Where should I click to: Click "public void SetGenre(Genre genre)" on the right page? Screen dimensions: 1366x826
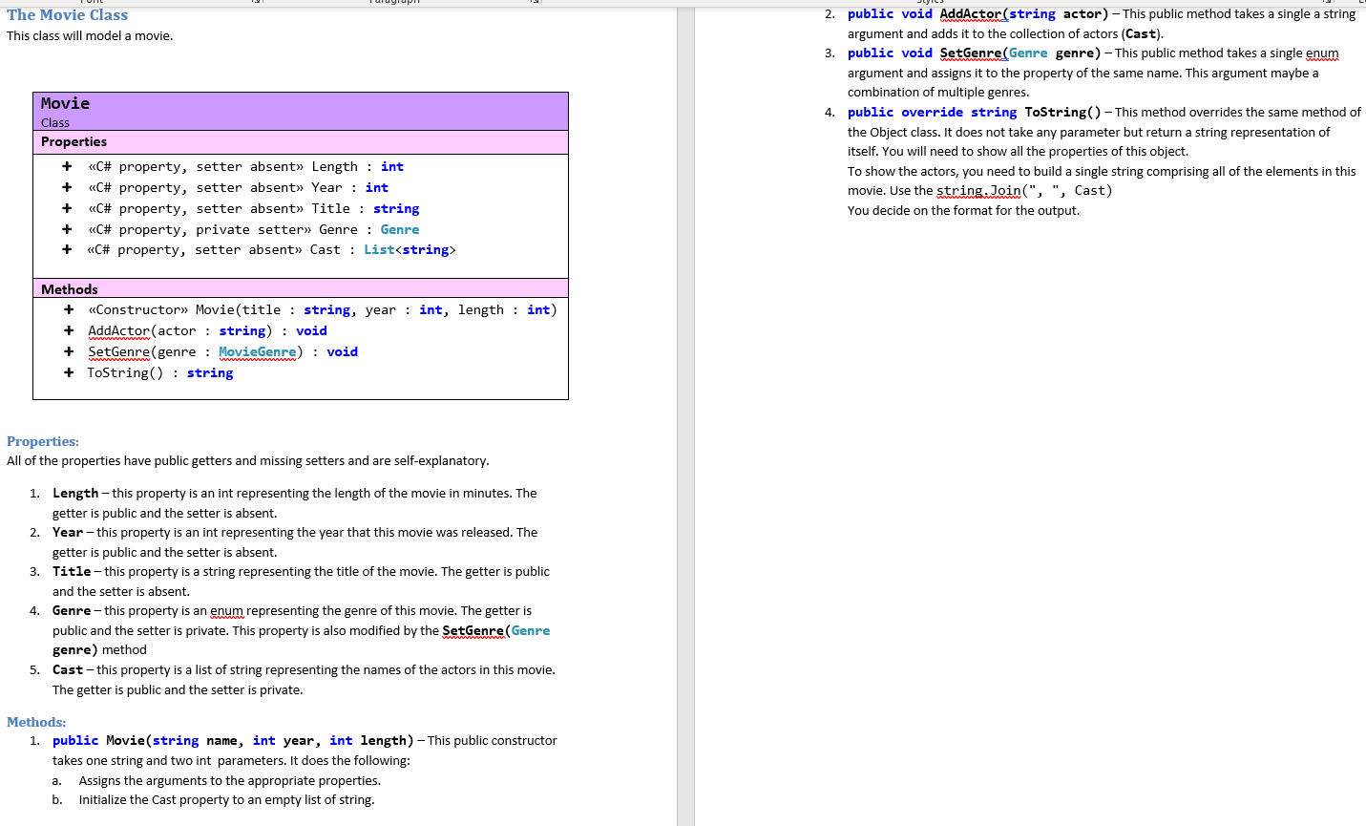coord(974,53)
